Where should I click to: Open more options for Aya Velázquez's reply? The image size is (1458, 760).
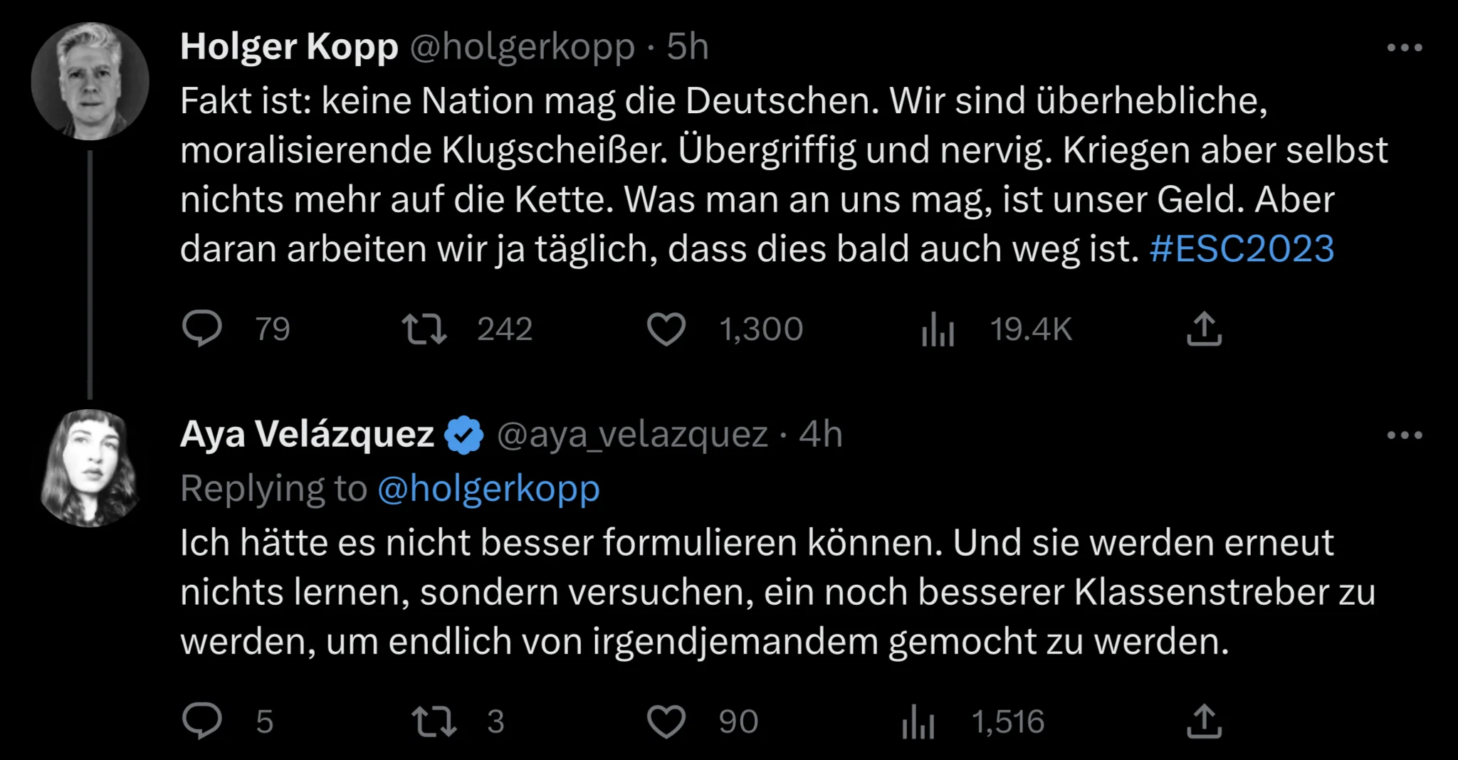pyautogui.click(x=1405, y=435)
